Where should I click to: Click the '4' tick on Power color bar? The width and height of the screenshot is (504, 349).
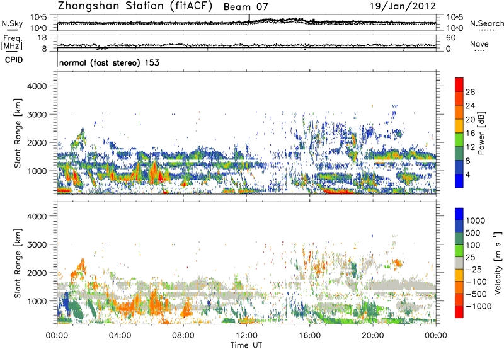tap(467, 174)
